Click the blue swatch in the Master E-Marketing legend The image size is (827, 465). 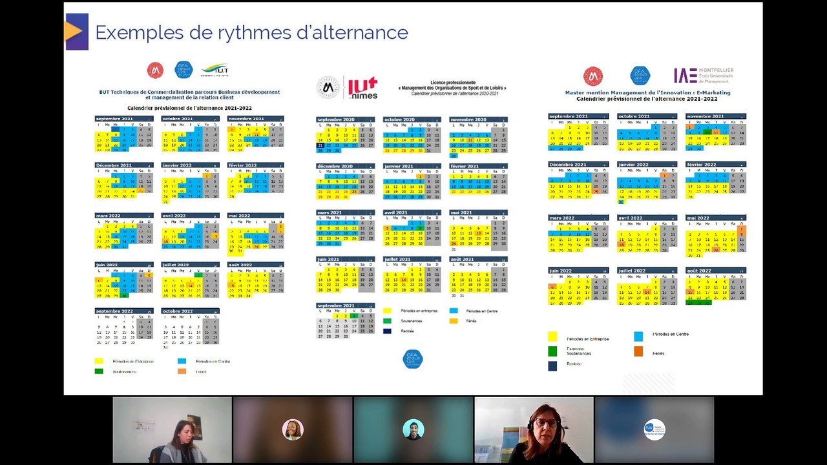pyautogui.click(x=638, y=336)
